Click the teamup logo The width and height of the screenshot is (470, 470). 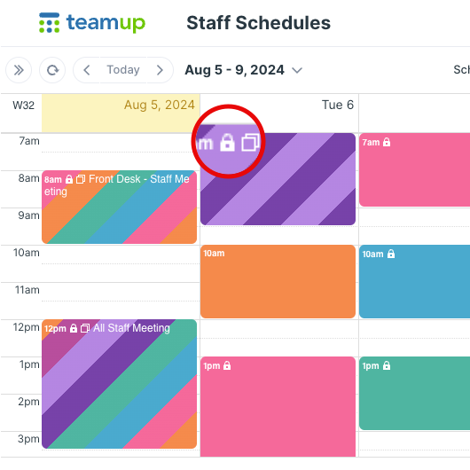(x=92, y=23)
